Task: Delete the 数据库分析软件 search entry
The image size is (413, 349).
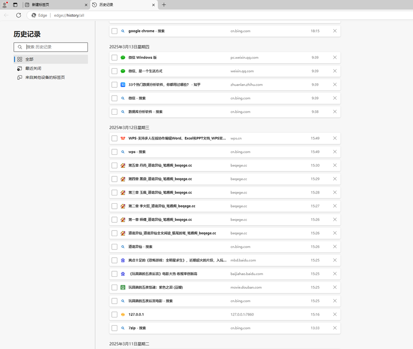Action: pos(335,111)
